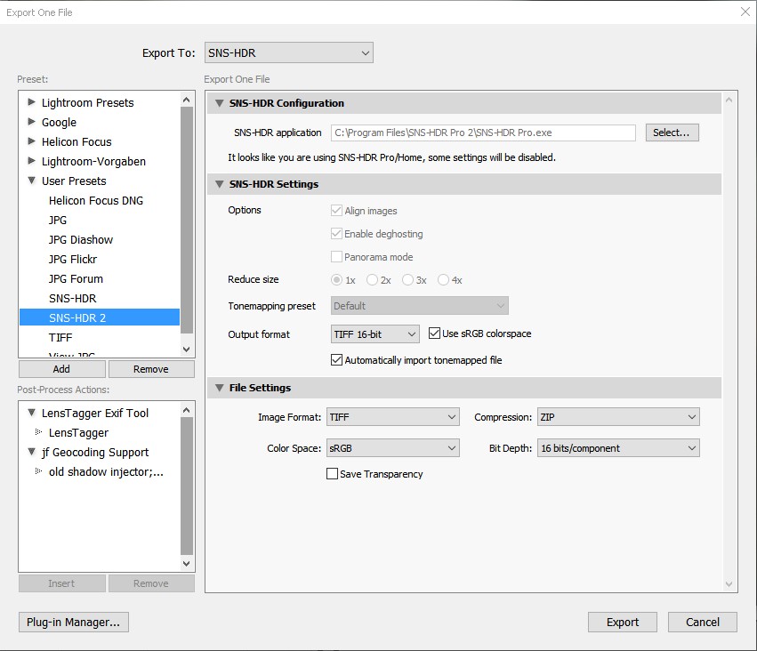Open the Output format dropdown
Viewport: 757px width, 651px height.
pos(375,334)
